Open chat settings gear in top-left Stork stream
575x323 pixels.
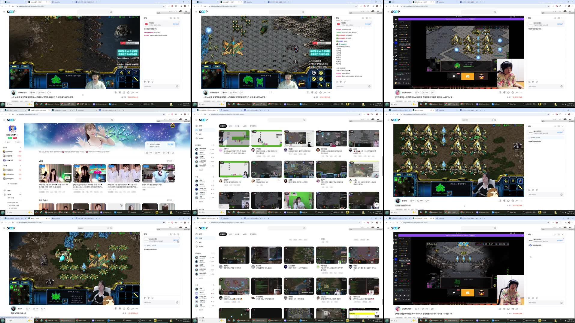point(174,18)
